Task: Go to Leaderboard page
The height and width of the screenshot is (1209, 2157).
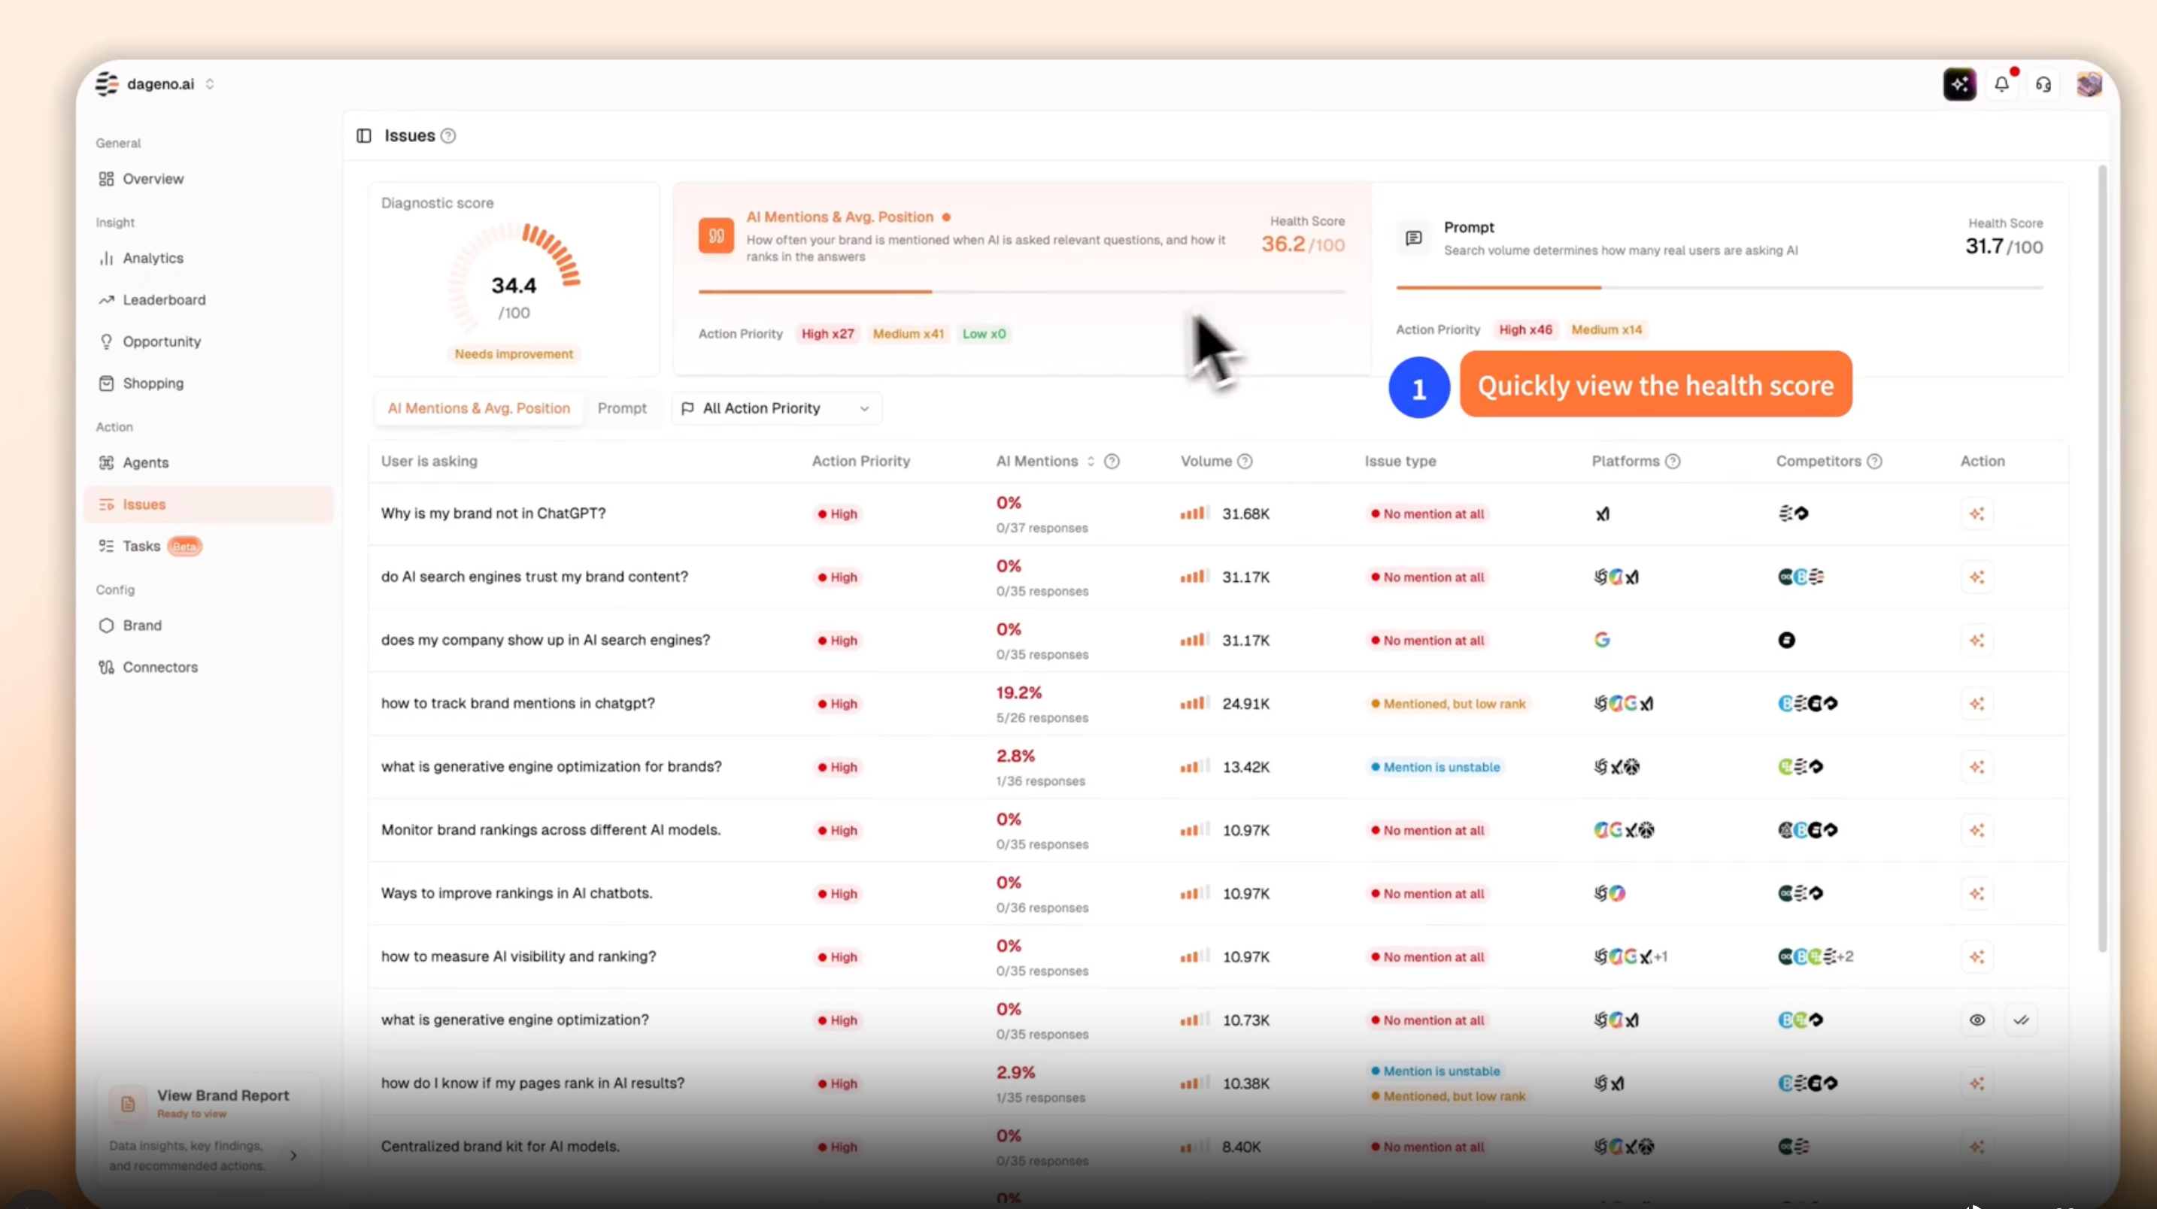Action: tap(208, 300)
